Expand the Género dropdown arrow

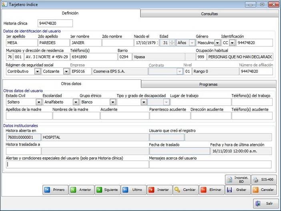(x=217, y=43)
